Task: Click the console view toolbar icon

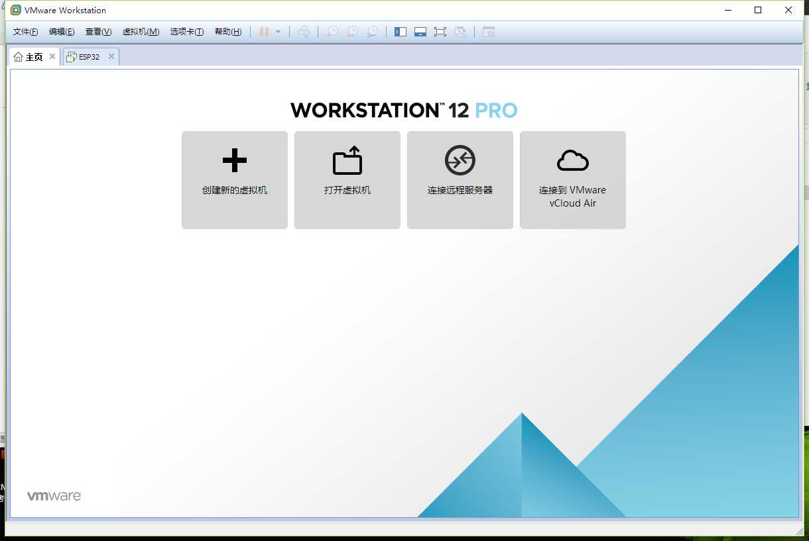Action: click(x=489, y=32)
